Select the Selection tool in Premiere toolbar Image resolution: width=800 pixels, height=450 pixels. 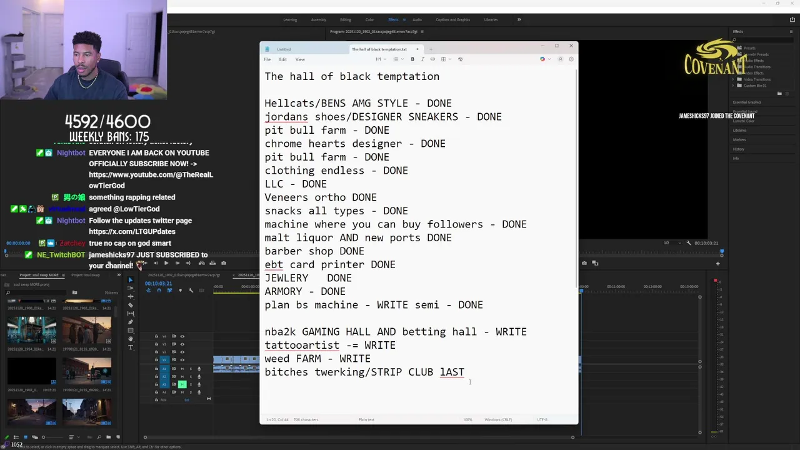(x=131, y=279)
